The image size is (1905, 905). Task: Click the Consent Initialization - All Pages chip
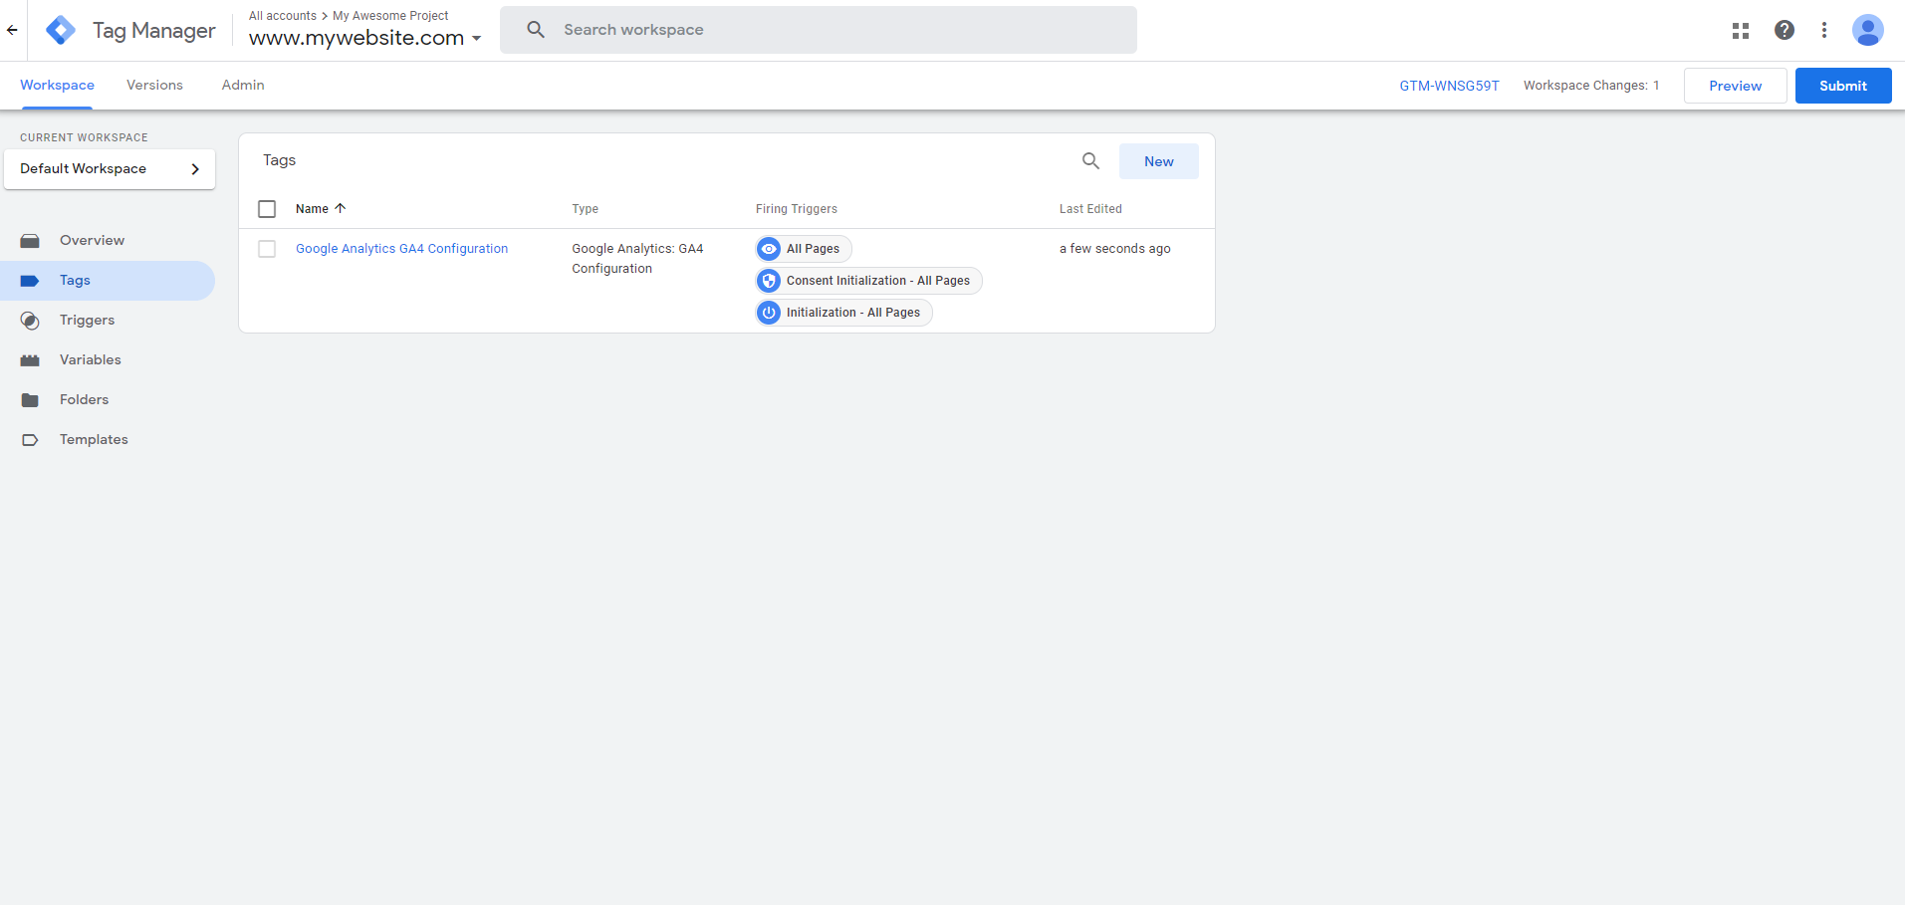point(869,281)
